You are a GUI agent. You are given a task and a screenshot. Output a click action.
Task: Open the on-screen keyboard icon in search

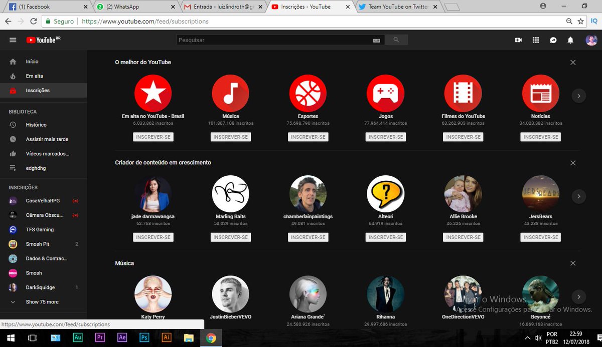pyautogui.click(x=377, y=40)
